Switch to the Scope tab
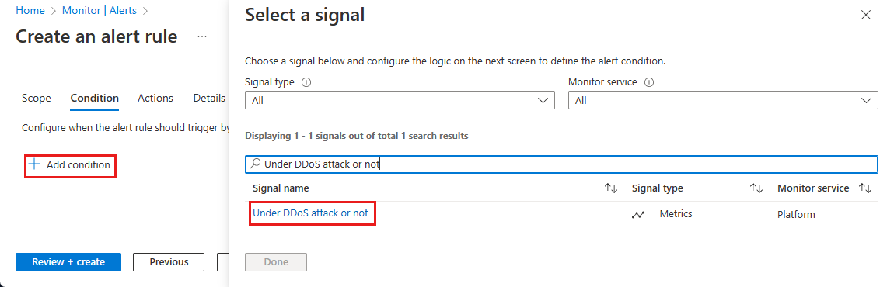This screenshot has width=894, height=287. click(x=37, y=98)
